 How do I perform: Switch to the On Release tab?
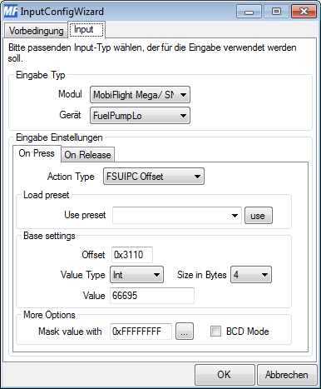87,155
